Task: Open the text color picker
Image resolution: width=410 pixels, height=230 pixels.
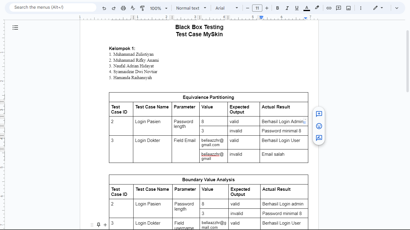Action: click(x=306, y=8)
